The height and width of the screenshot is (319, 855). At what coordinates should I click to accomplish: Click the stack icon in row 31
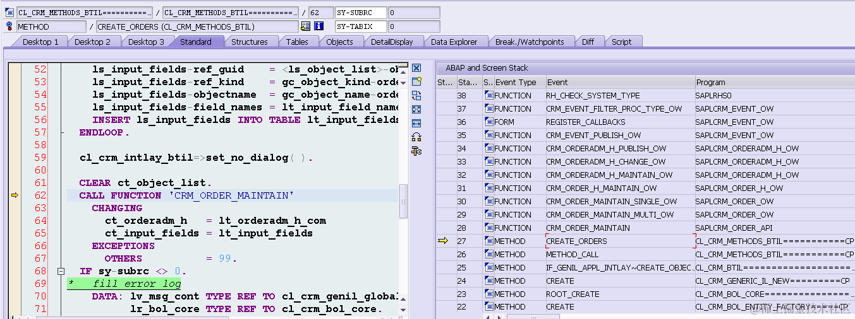click(x=488, y=188)
